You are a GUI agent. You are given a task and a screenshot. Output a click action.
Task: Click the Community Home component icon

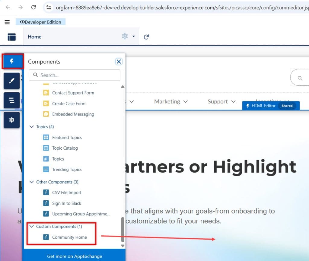(x=46, y=237)
